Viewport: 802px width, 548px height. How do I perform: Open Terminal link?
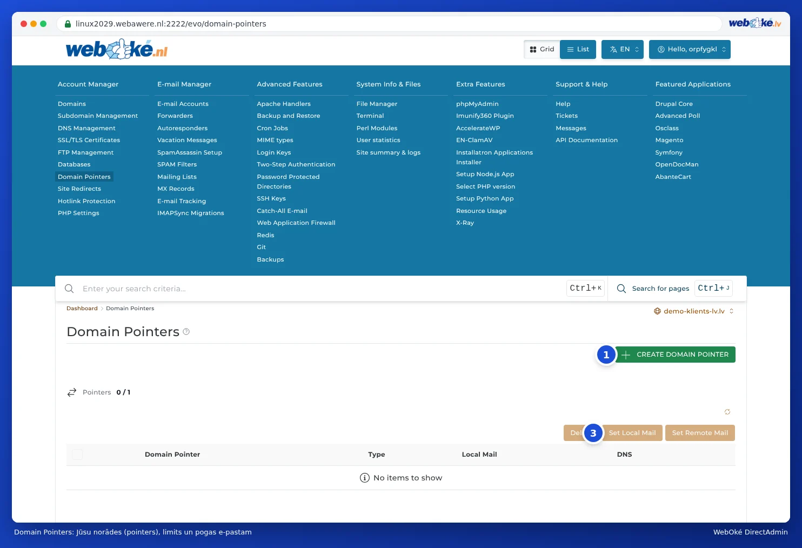(x=370, y=116)
